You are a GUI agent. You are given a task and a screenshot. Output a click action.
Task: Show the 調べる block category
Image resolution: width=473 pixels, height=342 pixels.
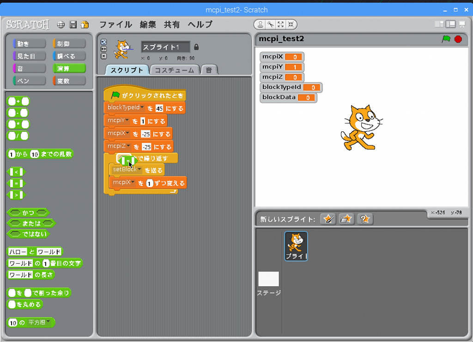(x=69, y=56)
